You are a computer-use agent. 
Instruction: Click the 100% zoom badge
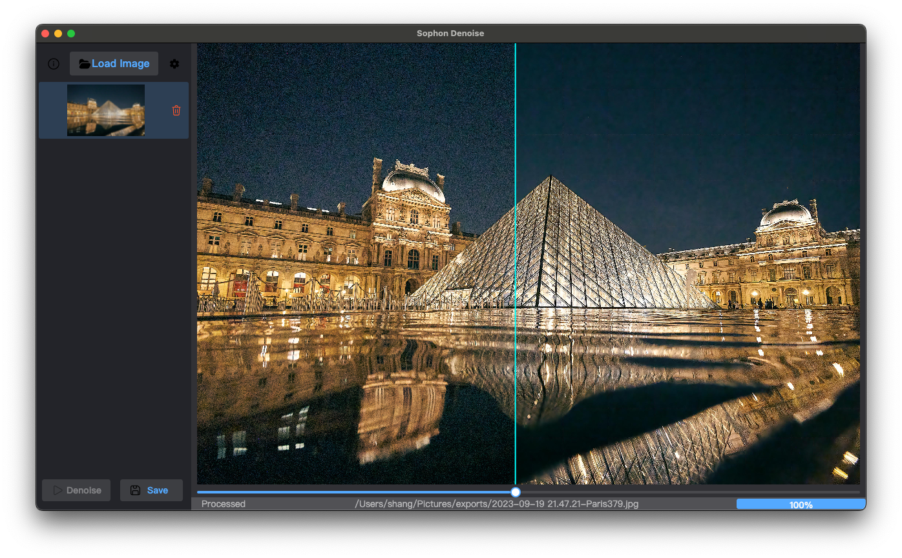click(801, 504)
